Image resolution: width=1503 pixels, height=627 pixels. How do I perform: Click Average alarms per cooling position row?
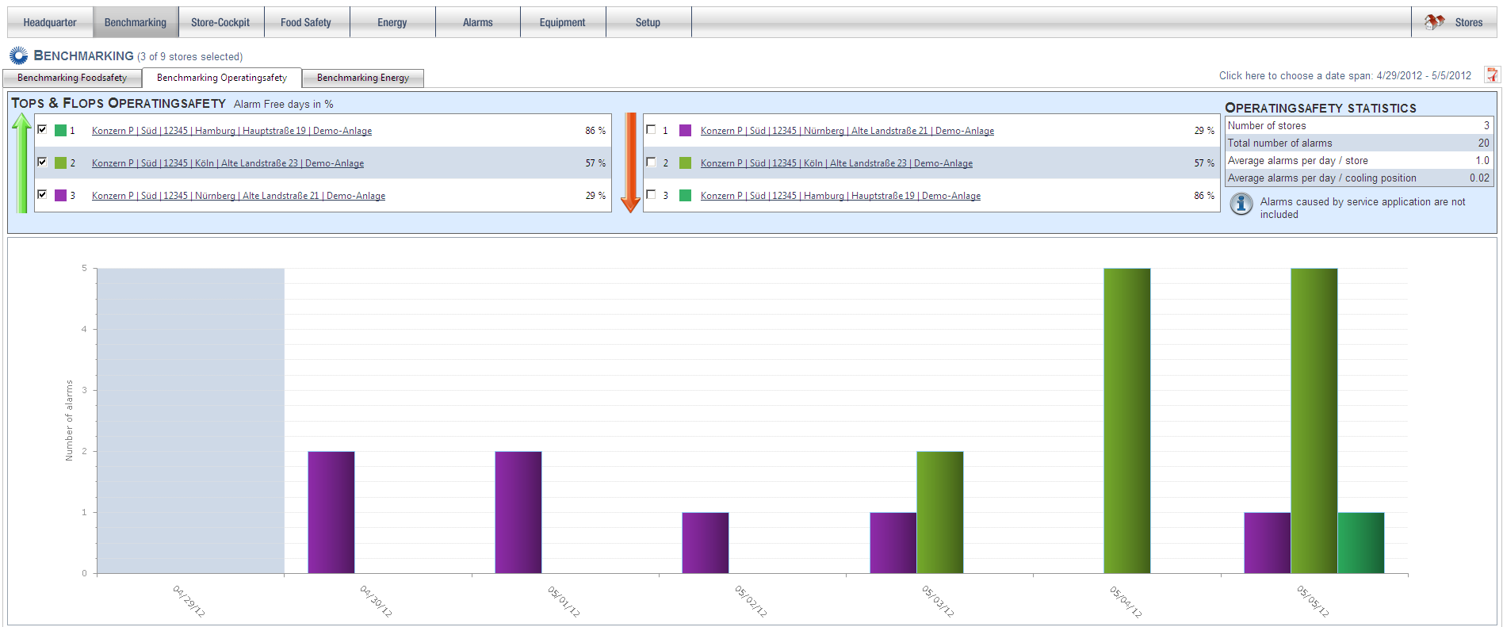(x=1359, y=178)
